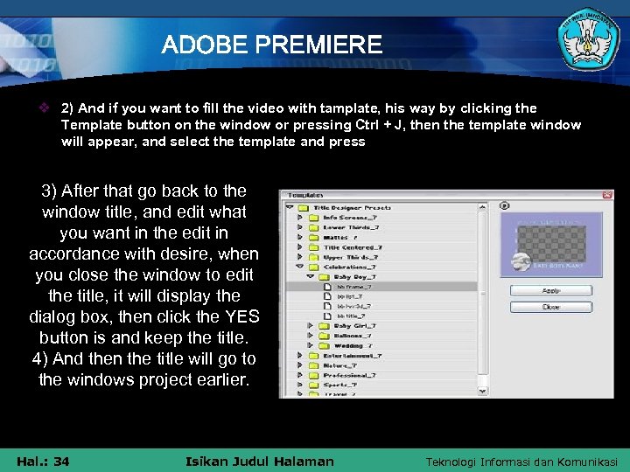Click the bb title_7 template file icon
The image size is (630, 472).
point(327,316)
